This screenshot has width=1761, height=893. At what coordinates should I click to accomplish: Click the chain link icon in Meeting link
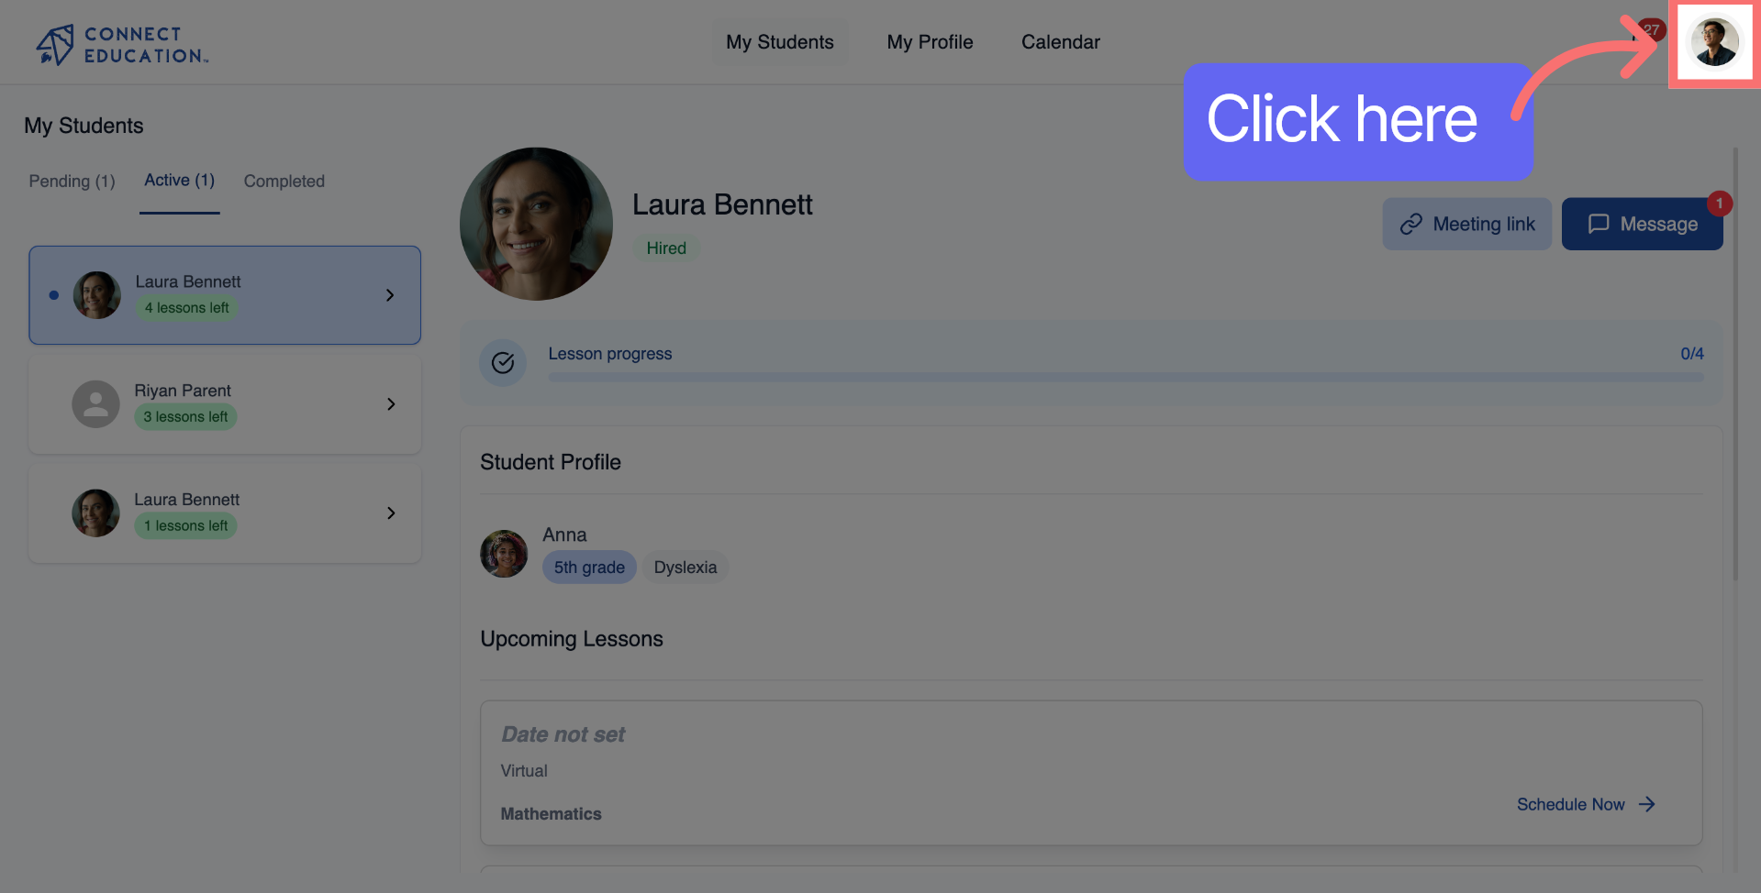point(1411,224)
